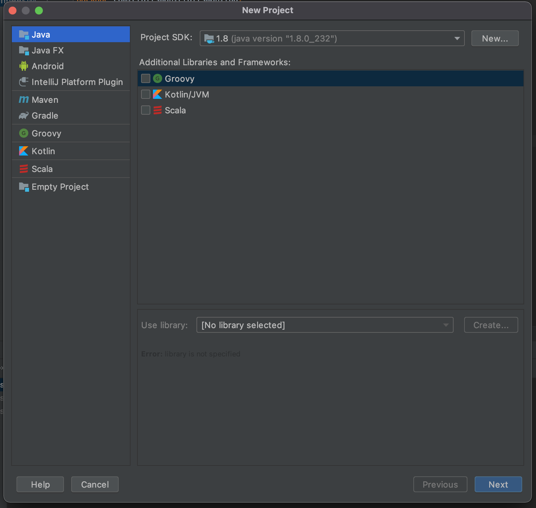The width and height of the screenshot is (536, 508).
Task: Choose the Empty Project folder icon
Action: 24,187
